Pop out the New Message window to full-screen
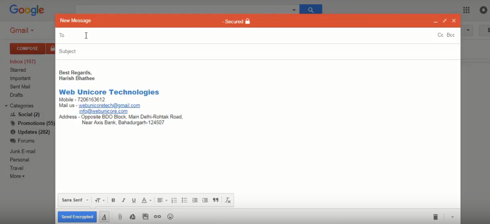The image size is (490, 224). click(x=444, y=21)
